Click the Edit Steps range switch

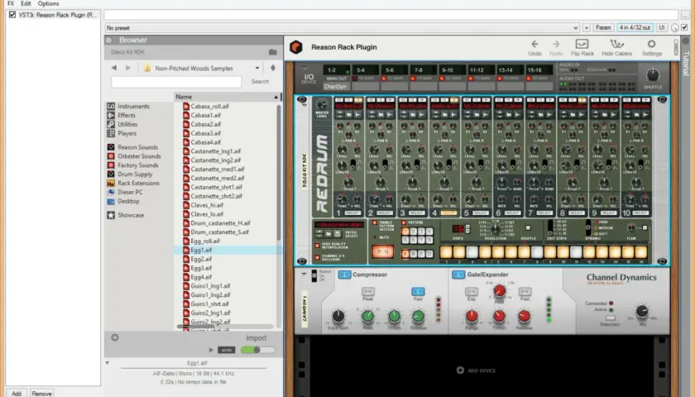pyautogui.click(x=550, y=227)
